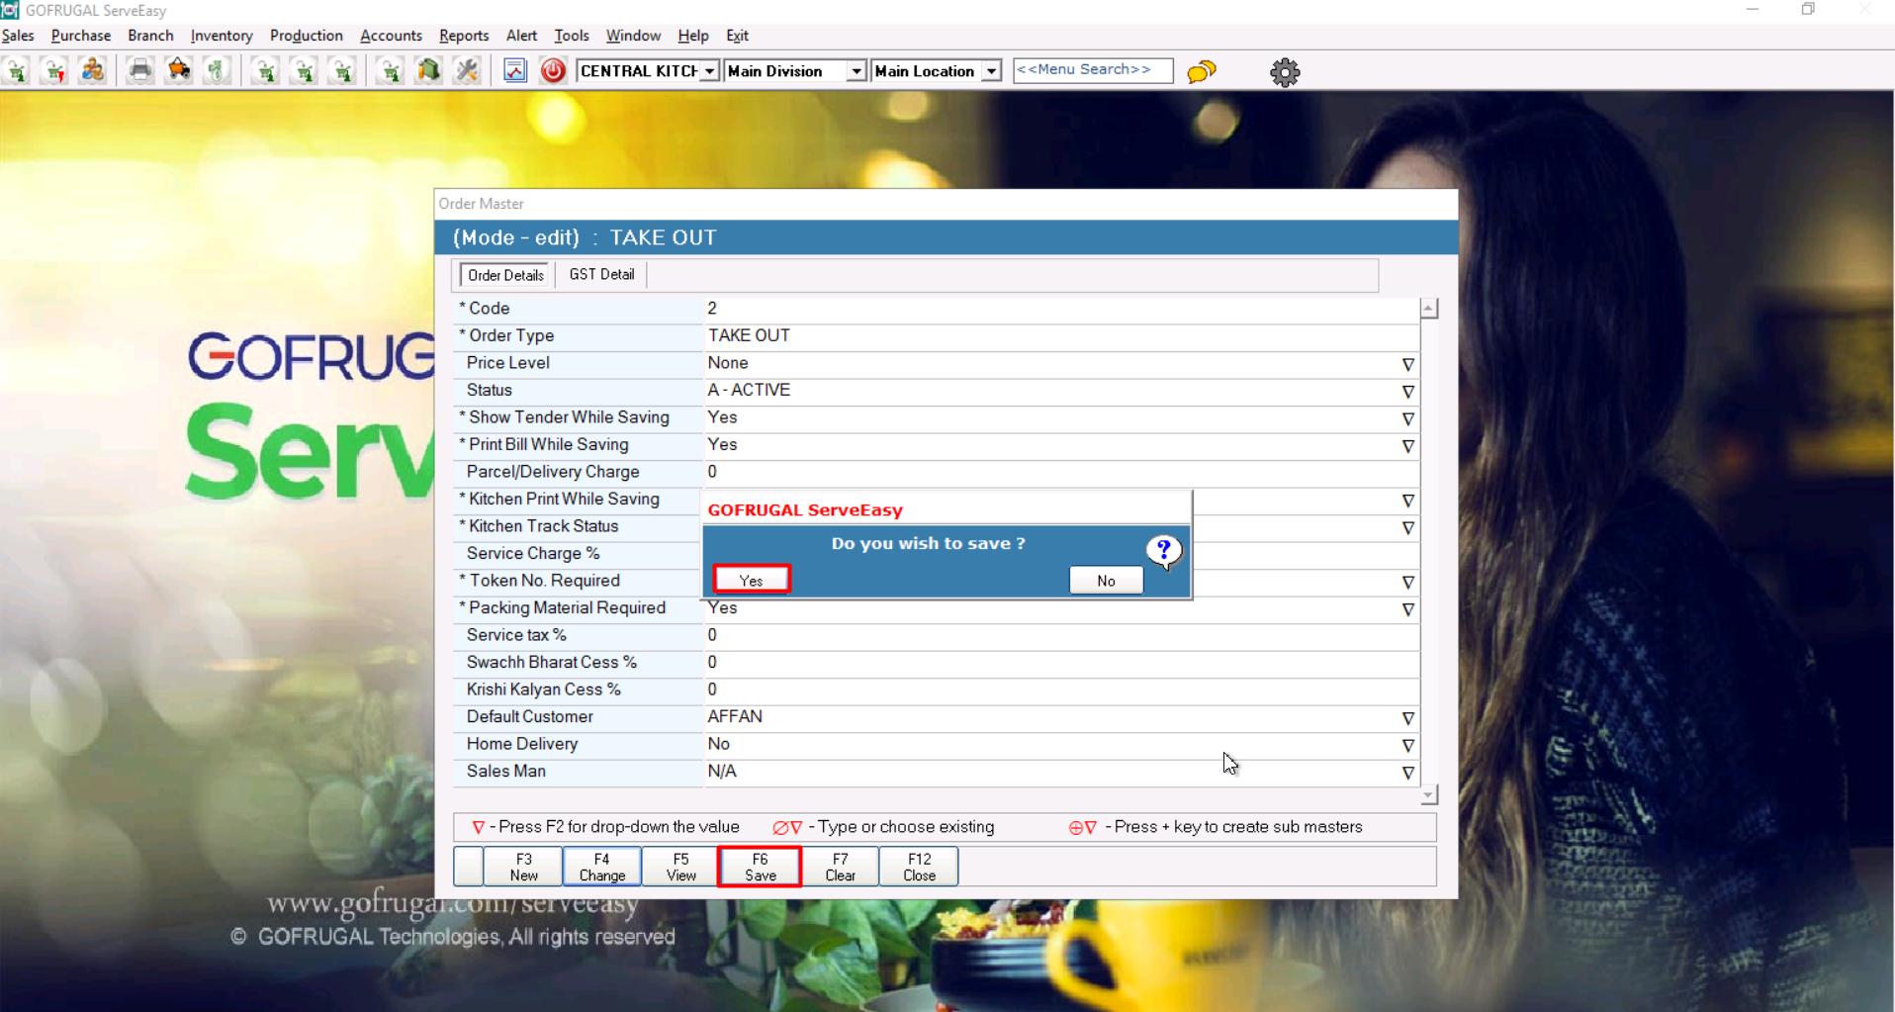Click the Order Master scrollbar up arrow
This screenshot has height=1012, width=1895.
pyautogui.click(x=1429, y=309)
